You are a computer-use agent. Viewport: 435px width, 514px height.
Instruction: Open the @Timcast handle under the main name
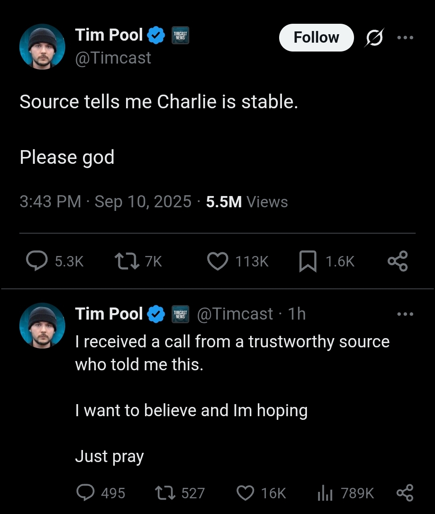[x=113, y=58]
